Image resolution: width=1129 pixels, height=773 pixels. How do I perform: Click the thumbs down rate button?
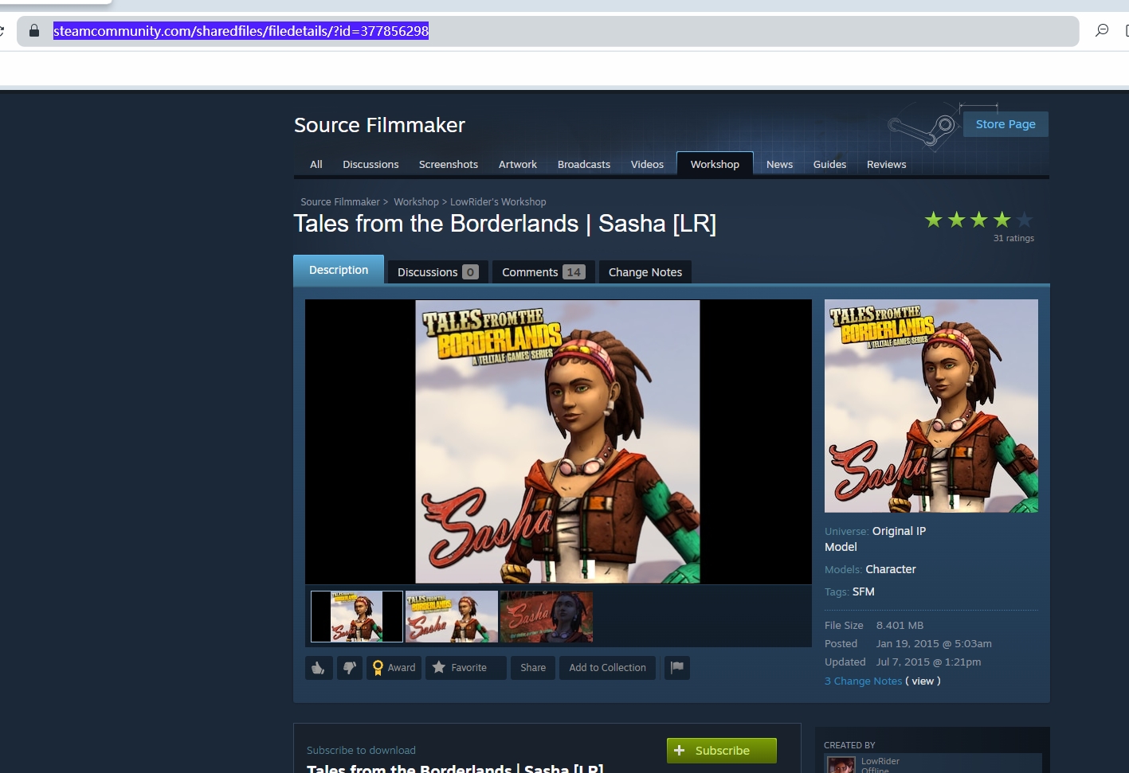click(x=350, y=668)
